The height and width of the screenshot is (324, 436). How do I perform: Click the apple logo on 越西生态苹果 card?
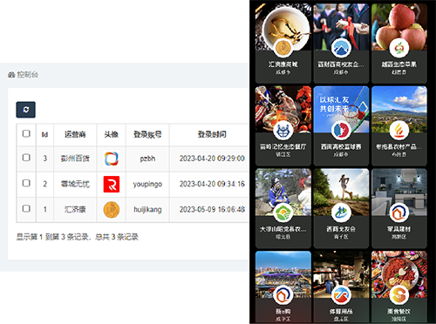(399, 48)
